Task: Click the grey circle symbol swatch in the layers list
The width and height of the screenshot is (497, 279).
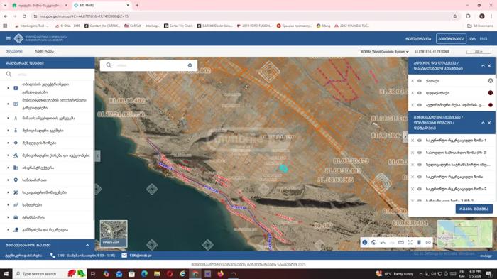Action: [491, 81]
